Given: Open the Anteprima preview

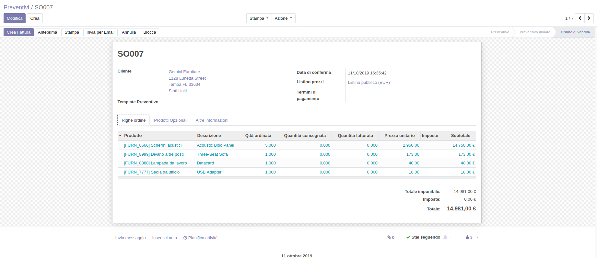Looking at the screenshot, I should (x=47, y=32).
